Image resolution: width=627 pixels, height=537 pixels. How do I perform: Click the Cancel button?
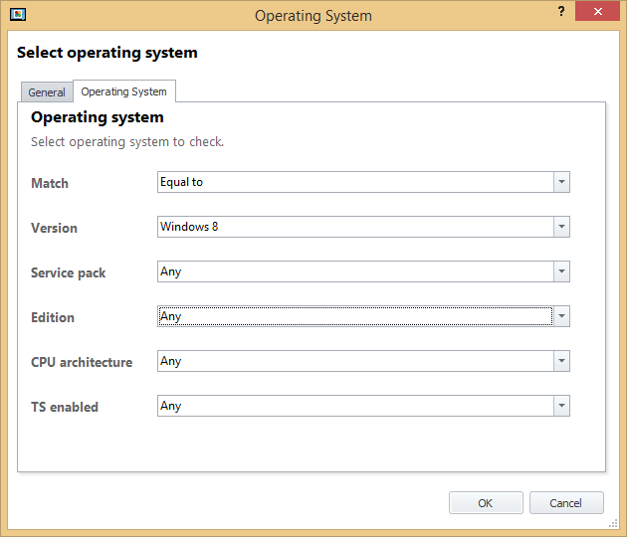[x=566, y=503]
